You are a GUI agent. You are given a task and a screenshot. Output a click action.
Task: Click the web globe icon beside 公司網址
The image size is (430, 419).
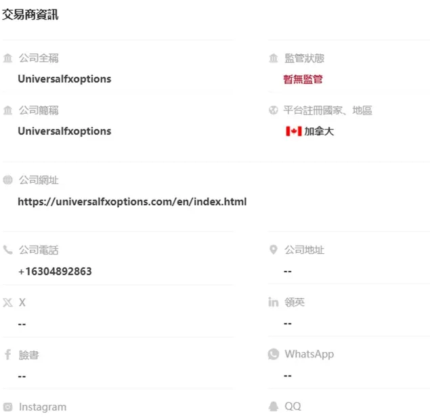(x=7, y=180)
